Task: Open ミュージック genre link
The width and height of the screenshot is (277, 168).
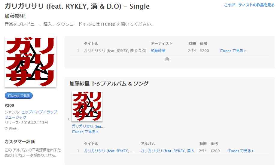Action: coord(15,117)
